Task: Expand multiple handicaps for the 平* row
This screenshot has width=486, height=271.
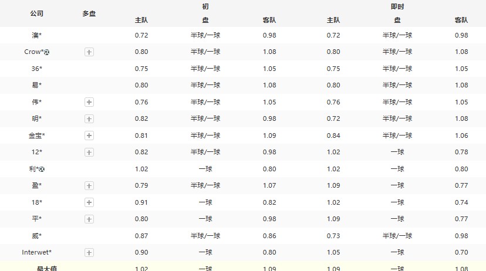Action: pos(89,219)
